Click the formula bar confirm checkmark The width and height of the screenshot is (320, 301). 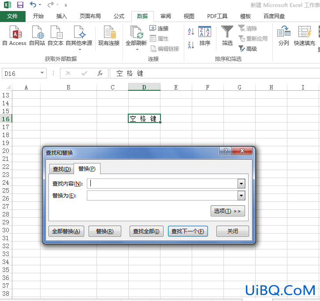(84, 73)
